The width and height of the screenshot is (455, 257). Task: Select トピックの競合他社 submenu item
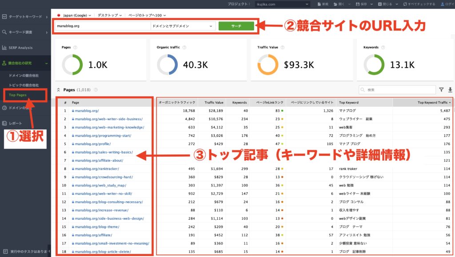[24, 85]
